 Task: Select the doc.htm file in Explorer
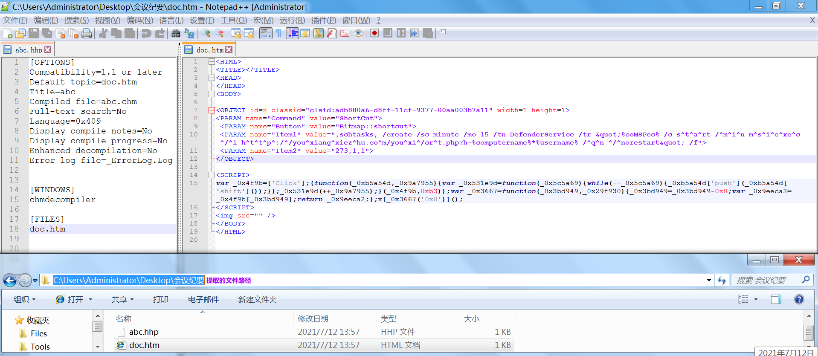(x=313, y=345)
